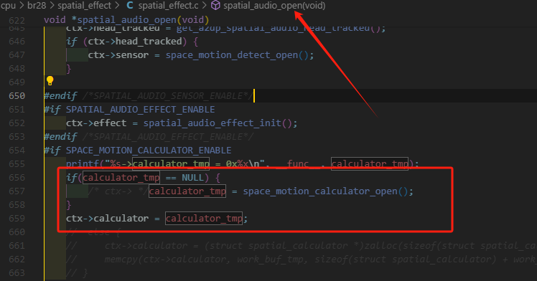The width and height of the screenshot is (537, 281).
Task: Click the #endif SPATIAL_AUDIO_SENSOR_ENABLE line 650
Action: pyautogui.click(x=149, y=96)
